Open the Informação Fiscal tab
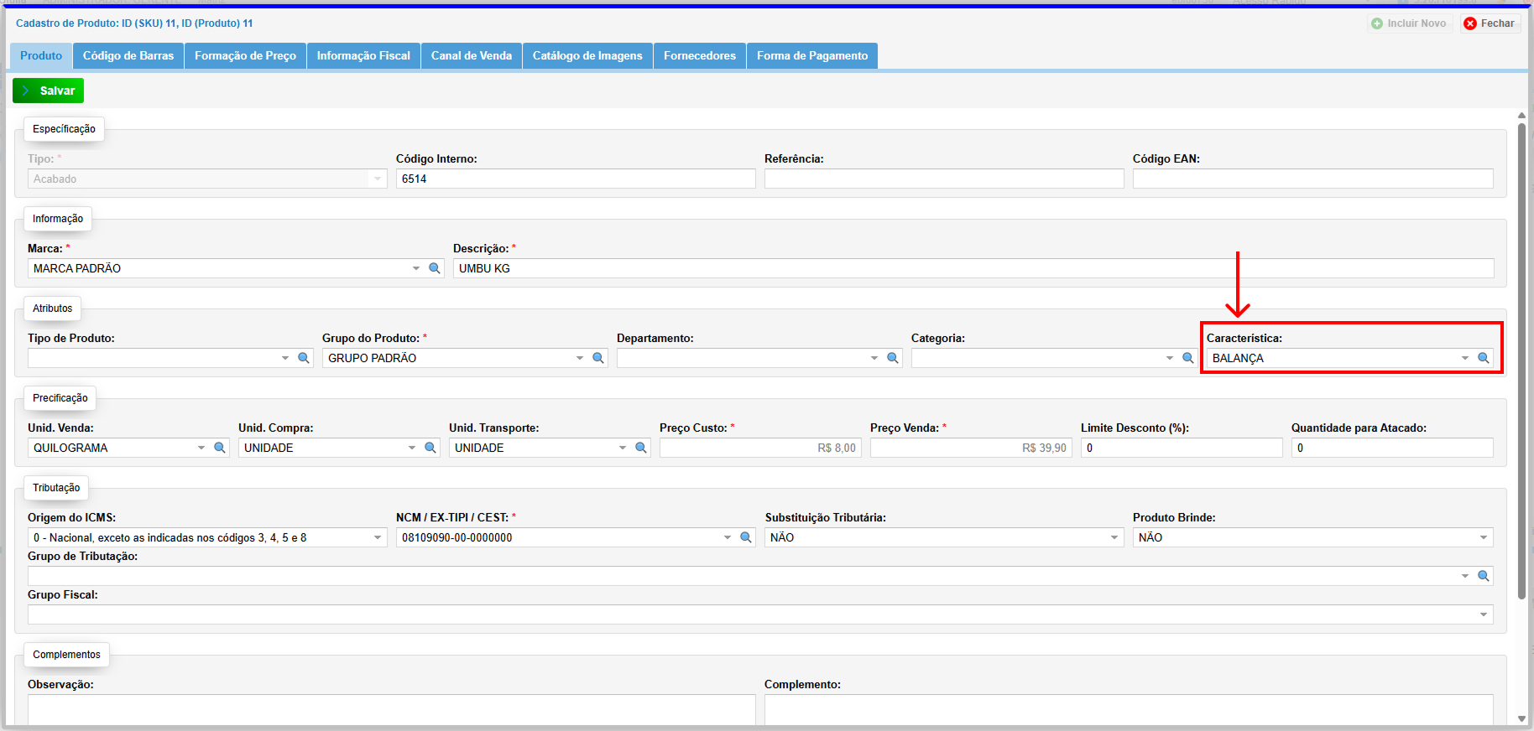1534x731 pixels. (363, 55)
